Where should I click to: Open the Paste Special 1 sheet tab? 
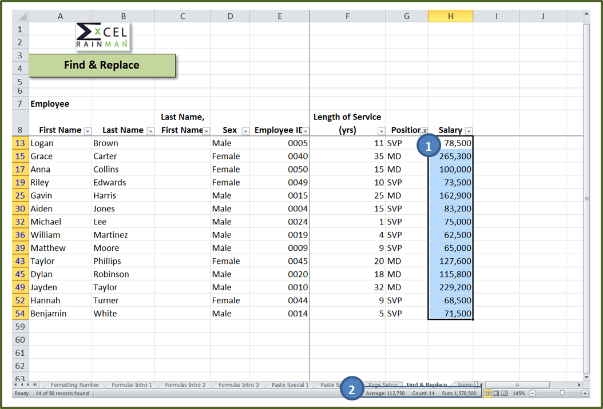(289, 385)
